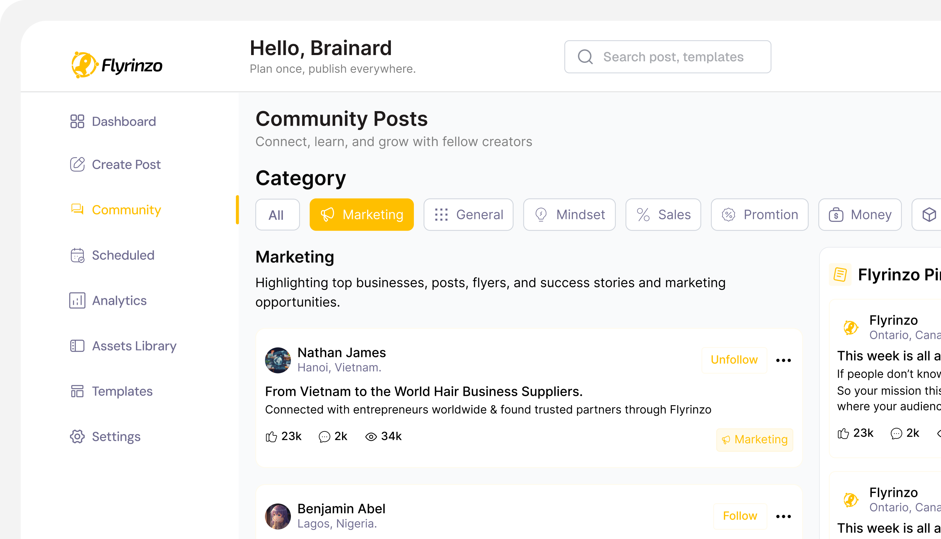Viewport: 941px width, 539px height.
Task: Click the Analytics bar chart icon
Action: pyautogui.click(x=77, y=300)
